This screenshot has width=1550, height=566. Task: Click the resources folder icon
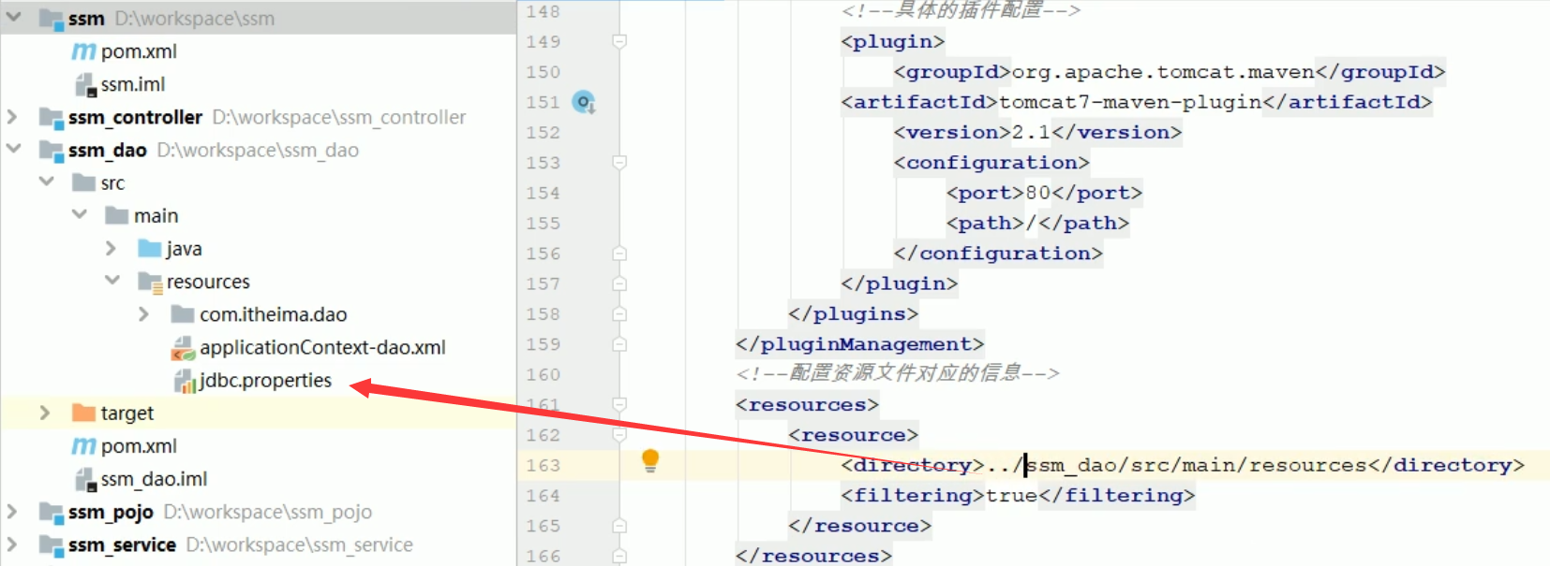tap(150, 282)
